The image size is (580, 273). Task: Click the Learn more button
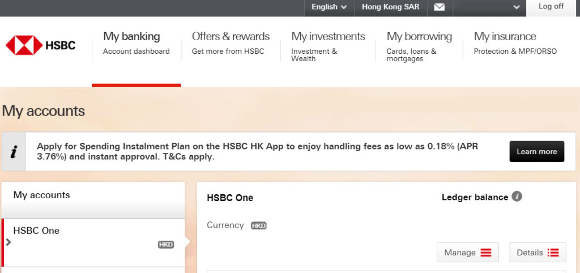536,152
